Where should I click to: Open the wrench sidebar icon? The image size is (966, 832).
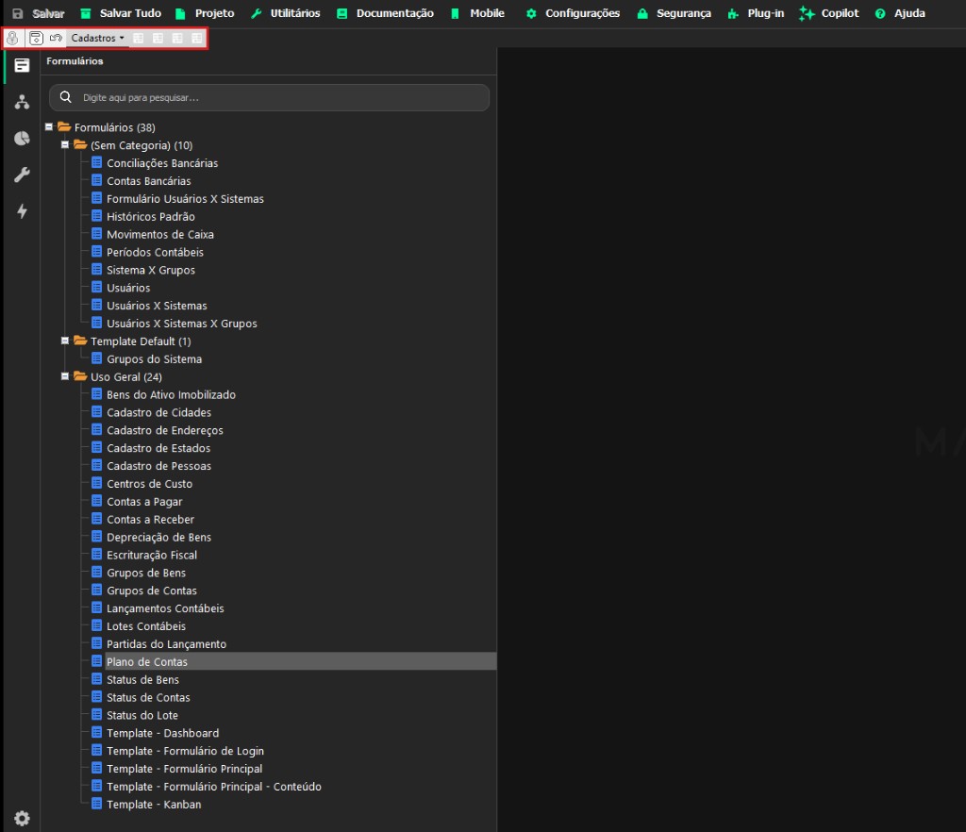(23, 175)
